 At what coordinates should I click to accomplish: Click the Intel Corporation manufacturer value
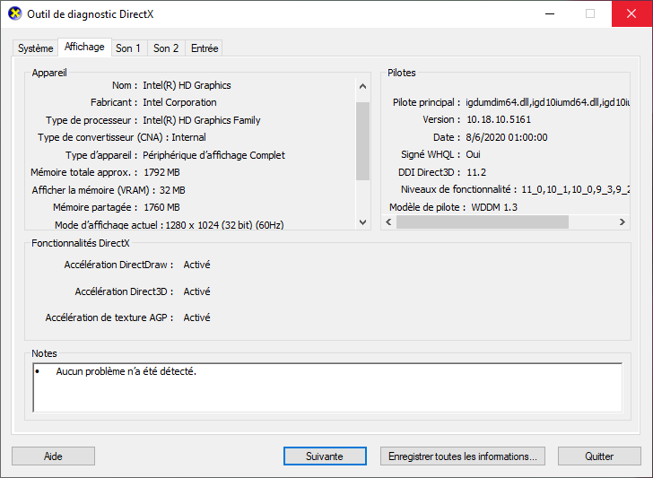[179, 102]
